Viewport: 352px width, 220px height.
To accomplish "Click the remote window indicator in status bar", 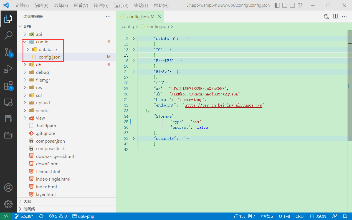I will tap(6, 216).
